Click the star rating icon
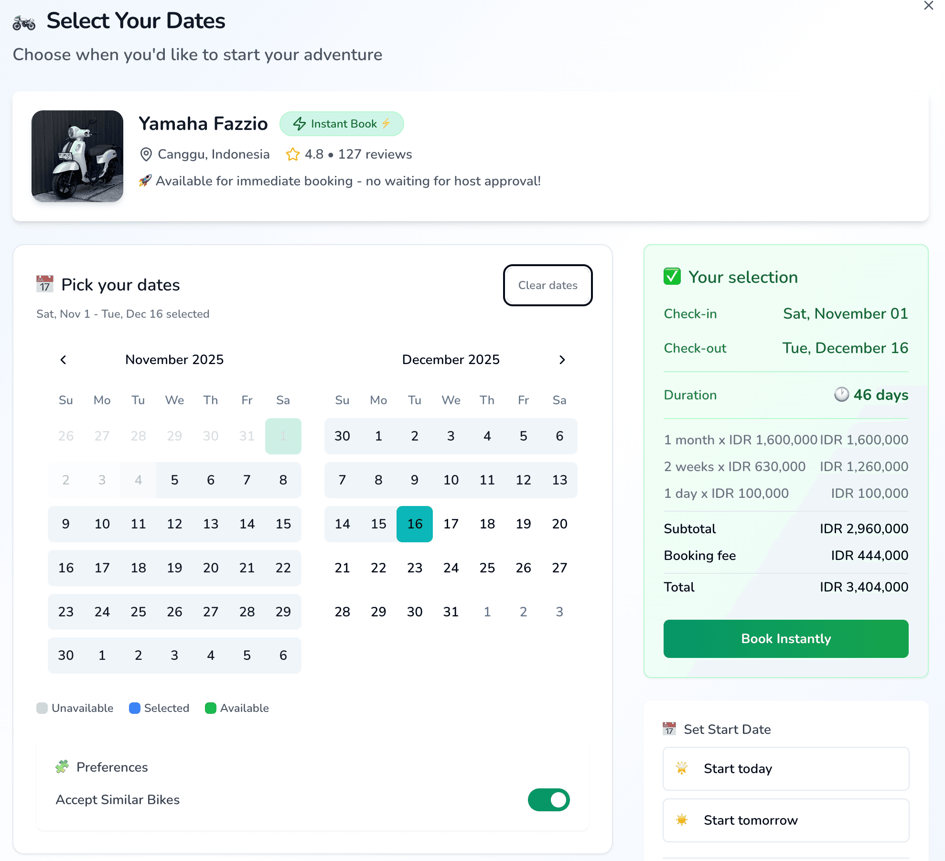Image resolution: width=945 pixels, height=861 pixels. tap(292, 154)
